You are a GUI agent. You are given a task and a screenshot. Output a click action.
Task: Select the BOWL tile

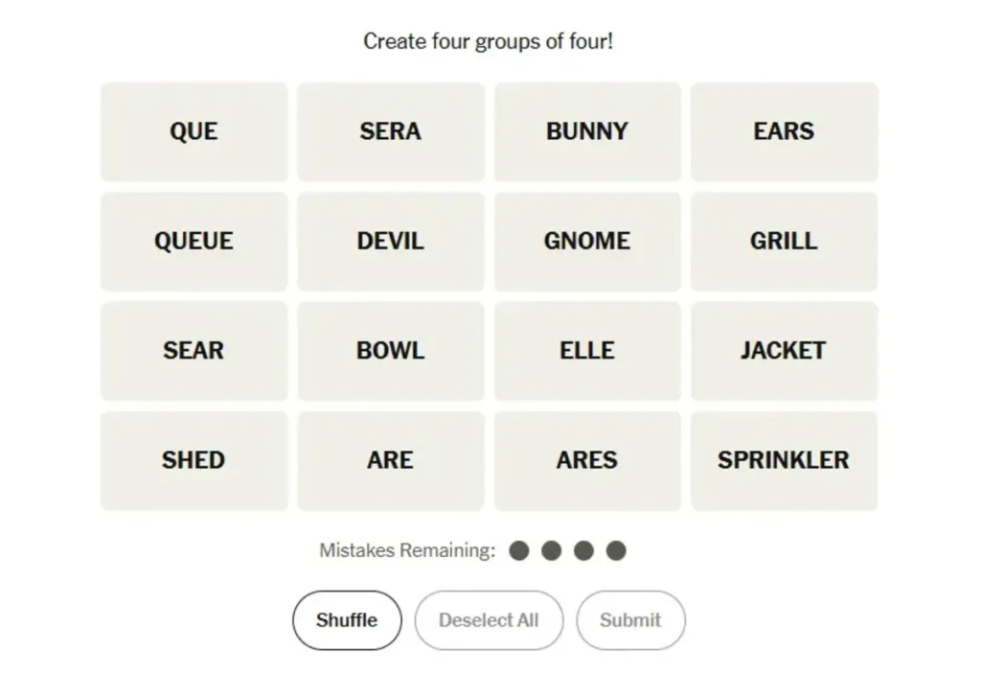point(390,351)
